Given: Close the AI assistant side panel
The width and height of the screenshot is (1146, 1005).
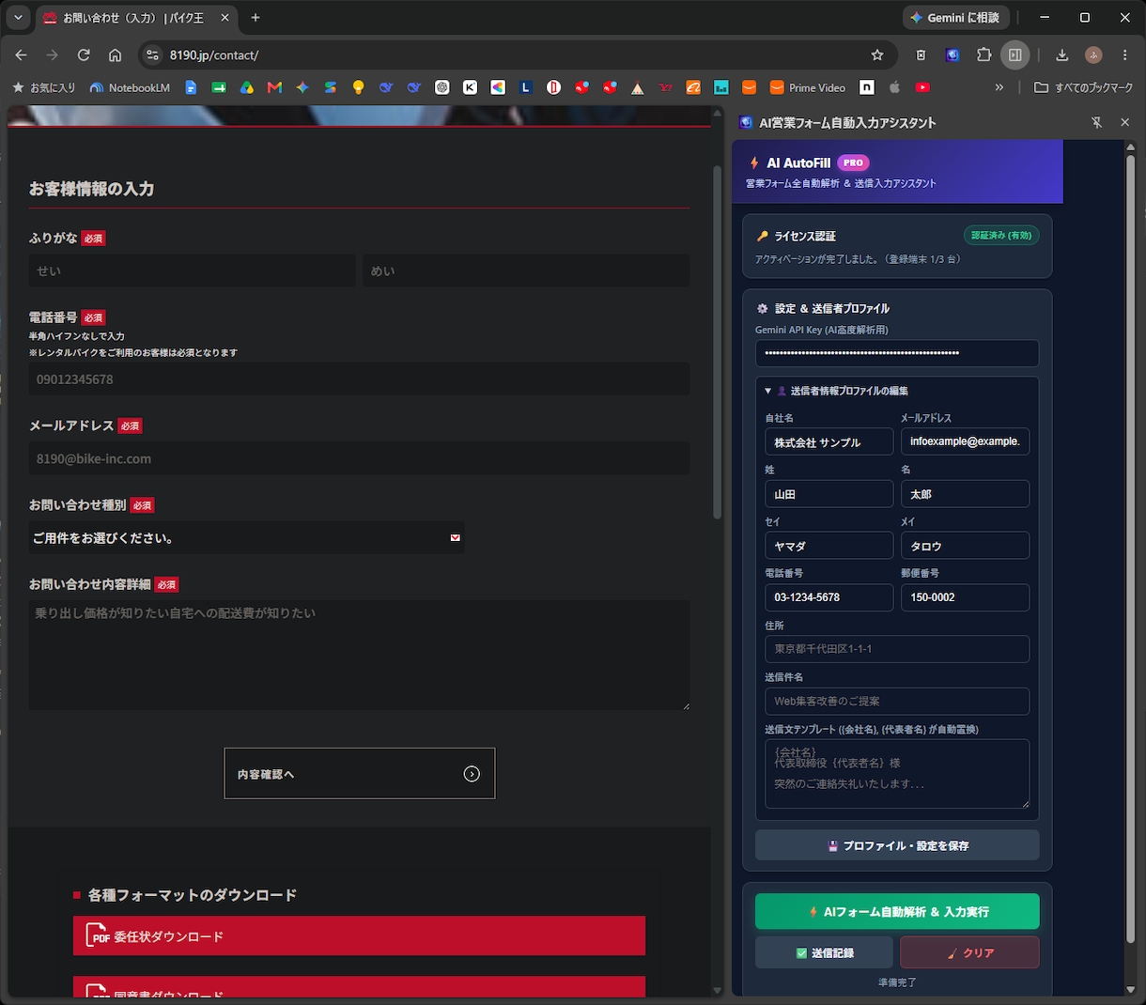Looking at the screenshot, I should 1125,123.
